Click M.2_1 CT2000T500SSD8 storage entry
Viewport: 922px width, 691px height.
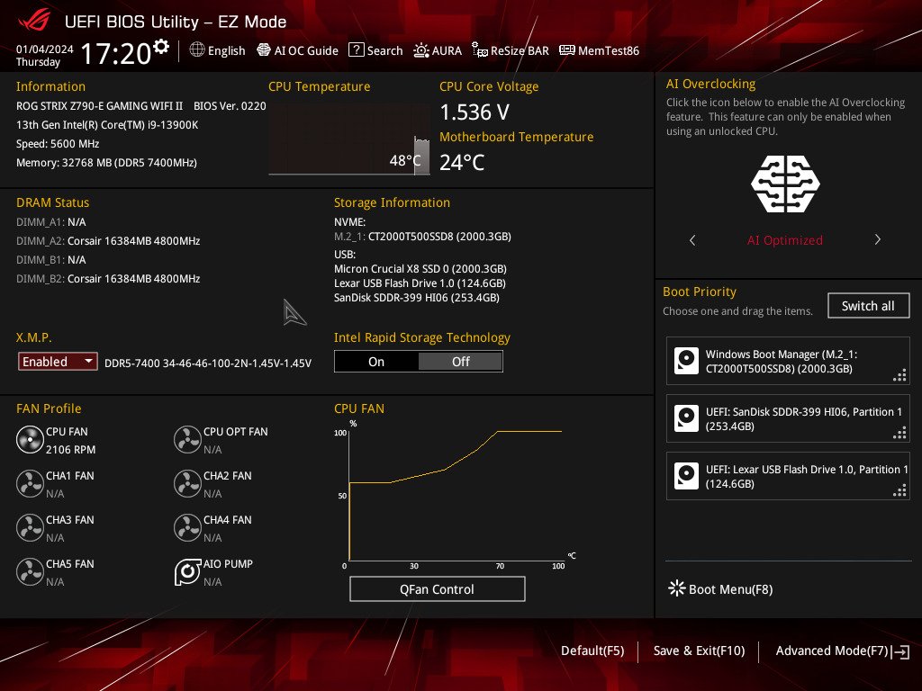(x=422, y=237)
